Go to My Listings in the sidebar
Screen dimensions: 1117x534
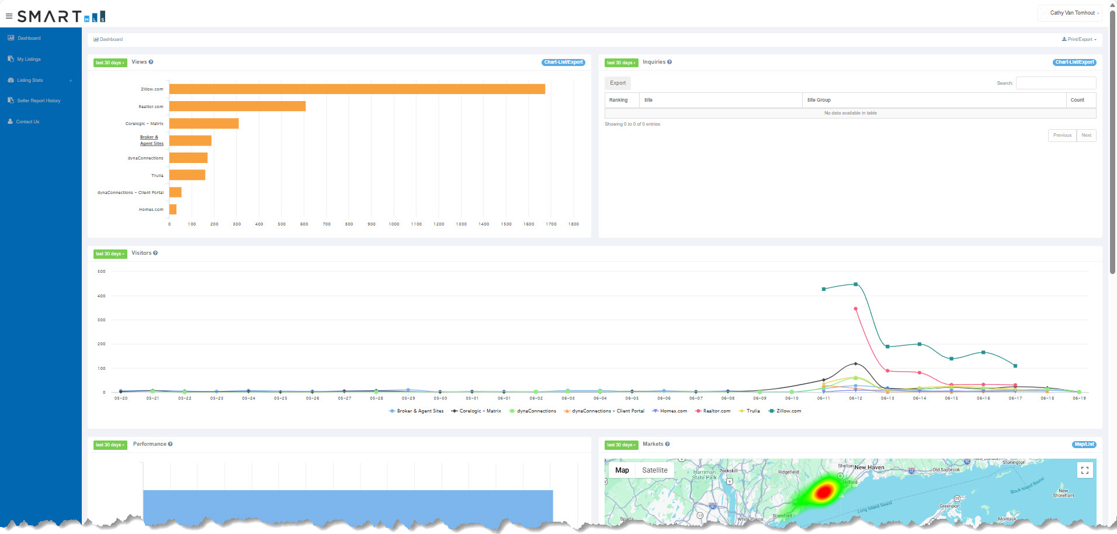coord(29,59)
